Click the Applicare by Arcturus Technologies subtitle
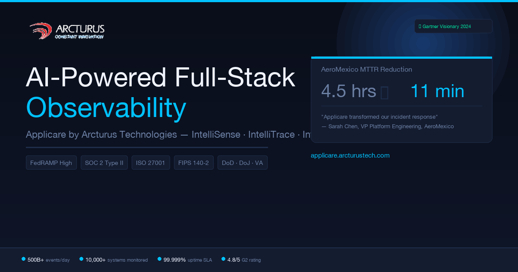 tap(168, 134)
